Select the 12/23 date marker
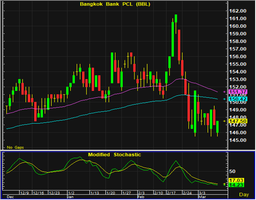The width and height of the screenshot is (256, 200). [54, 193]
